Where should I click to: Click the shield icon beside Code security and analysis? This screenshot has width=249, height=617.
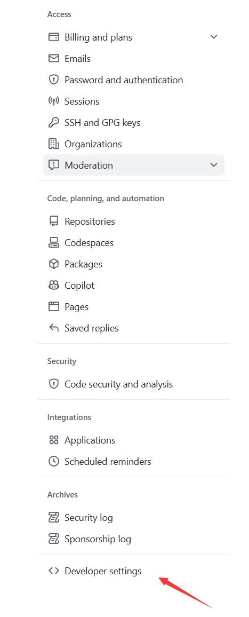(x=53, y=384)
